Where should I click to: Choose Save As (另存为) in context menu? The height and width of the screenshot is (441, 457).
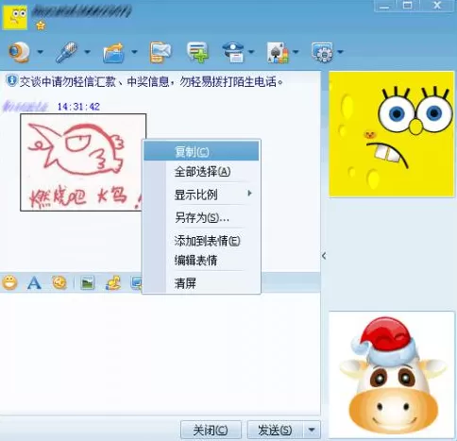(201, 217)
